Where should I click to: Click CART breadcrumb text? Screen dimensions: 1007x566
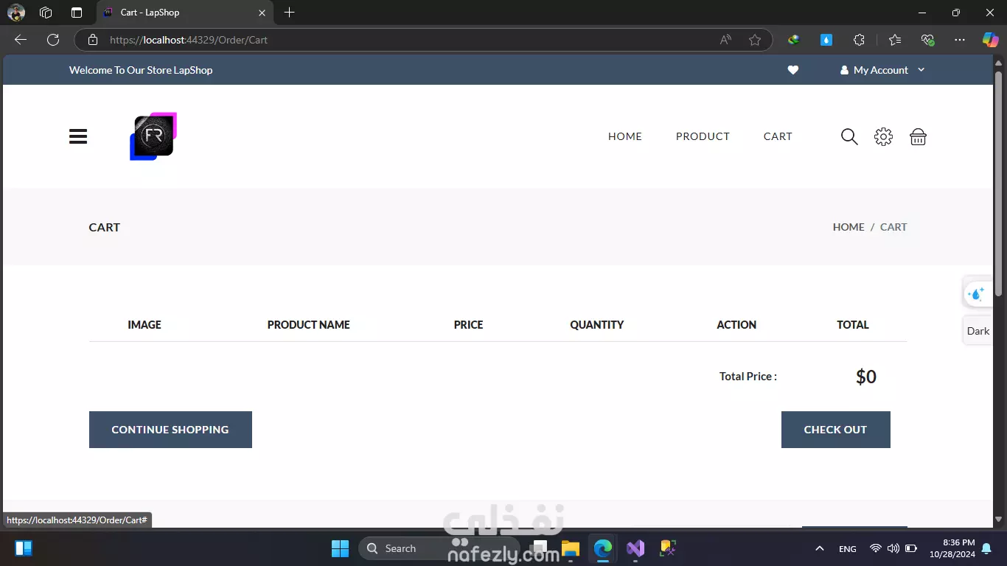coord(893,227)
